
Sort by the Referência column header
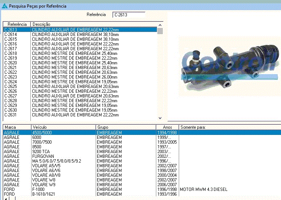tap(17, 24)
